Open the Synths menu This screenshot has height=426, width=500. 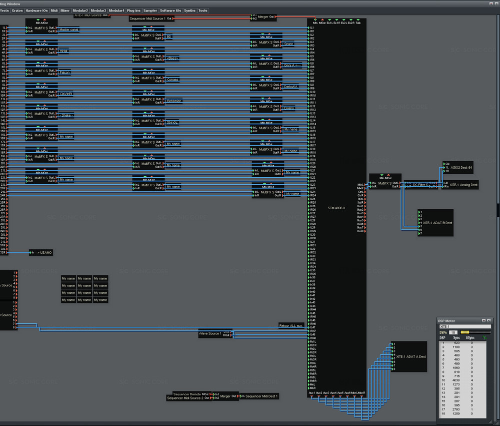pyautogui.click(x=190, y=10)
